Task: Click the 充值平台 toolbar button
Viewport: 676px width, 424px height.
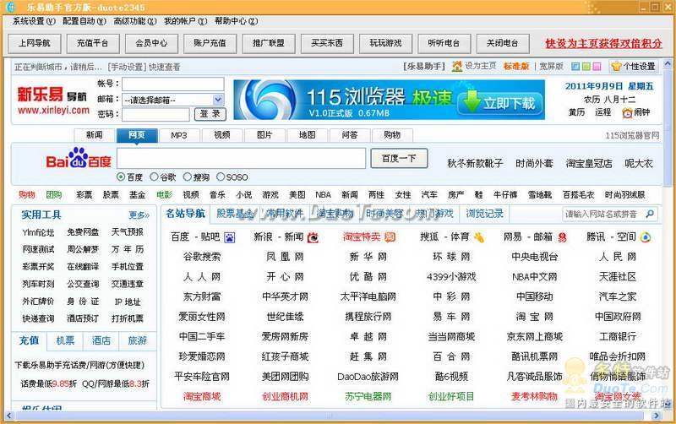Action: tap(93, 43)
